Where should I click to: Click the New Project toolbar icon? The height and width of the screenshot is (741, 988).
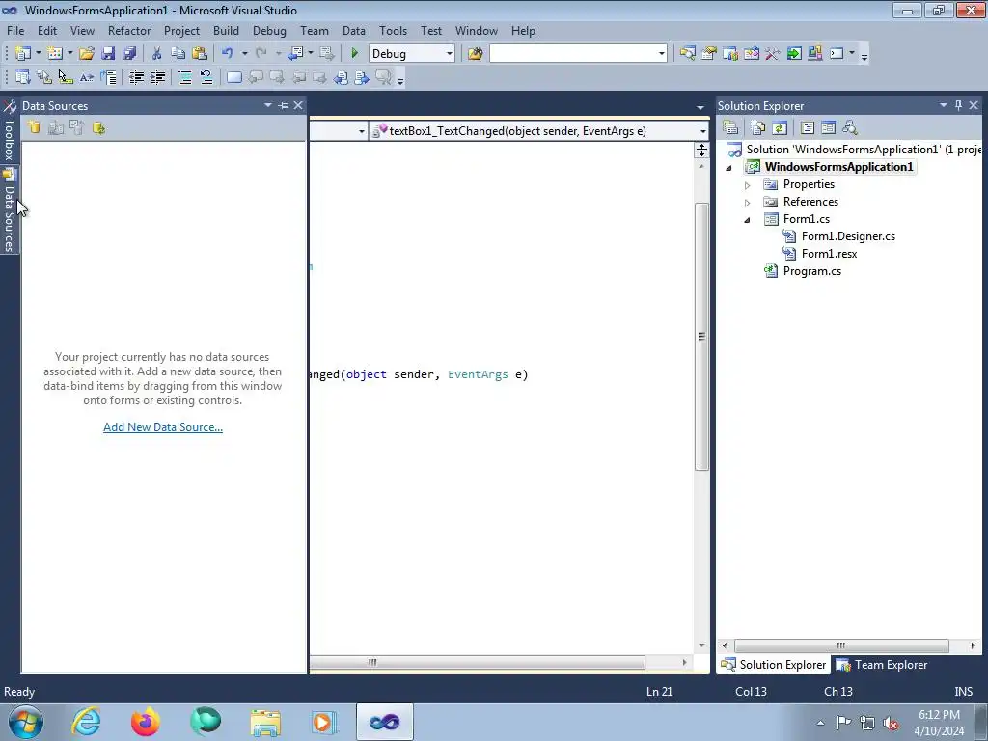[x=23, y=54]
